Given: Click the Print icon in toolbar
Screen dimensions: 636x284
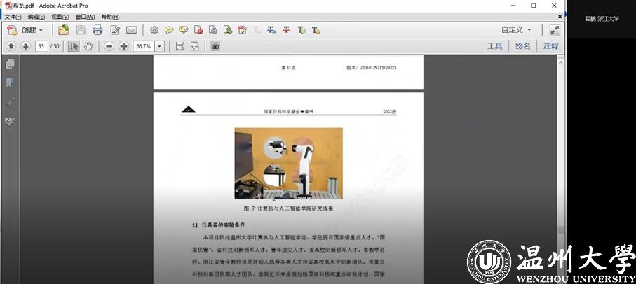Looking at the screenshot, I should (x=97, y=30).
